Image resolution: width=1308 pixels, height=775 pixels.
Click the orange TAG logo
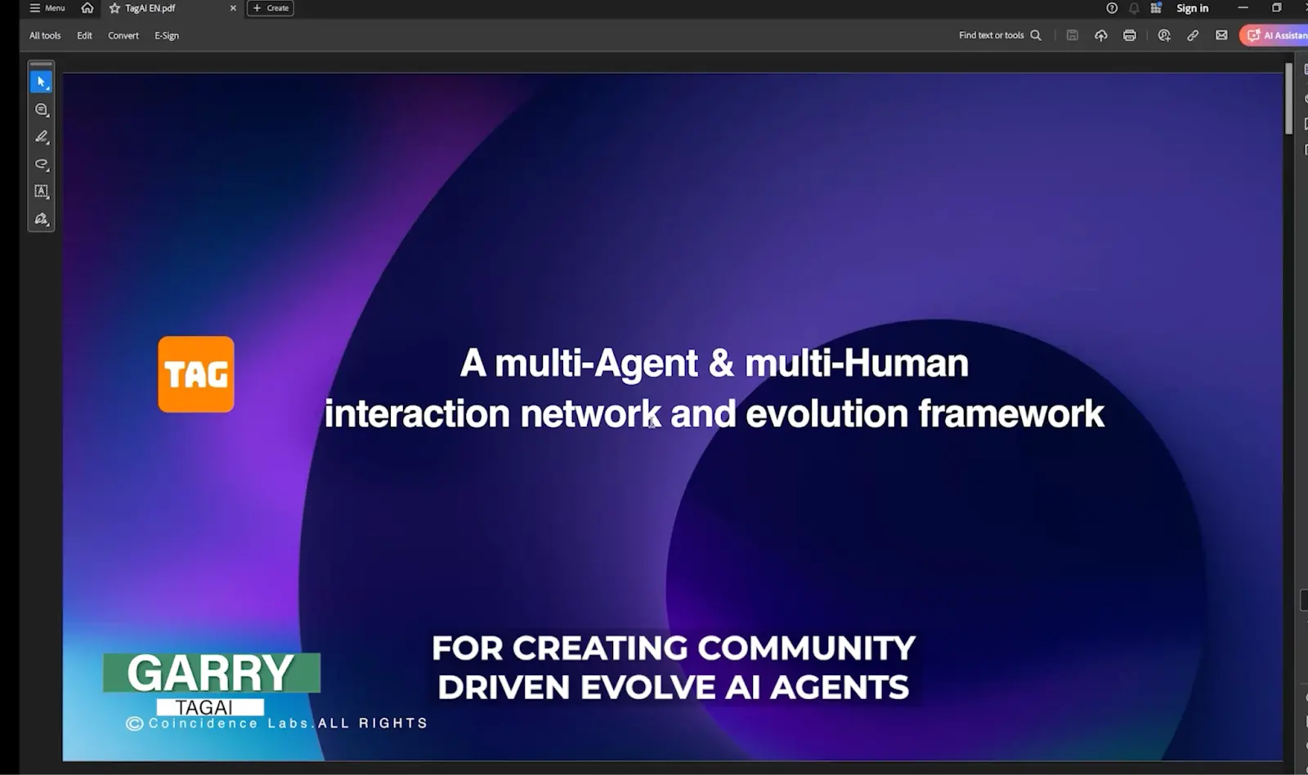(196, 374)
